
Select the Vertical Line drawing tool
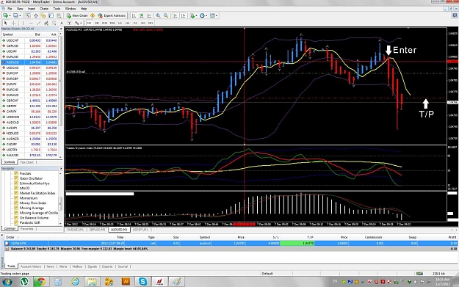tap(23, 23)
